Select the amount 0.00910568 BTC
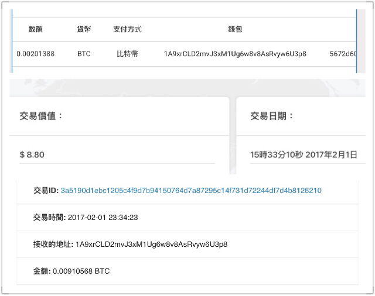375x296 pixels. (x=81, y=271)
